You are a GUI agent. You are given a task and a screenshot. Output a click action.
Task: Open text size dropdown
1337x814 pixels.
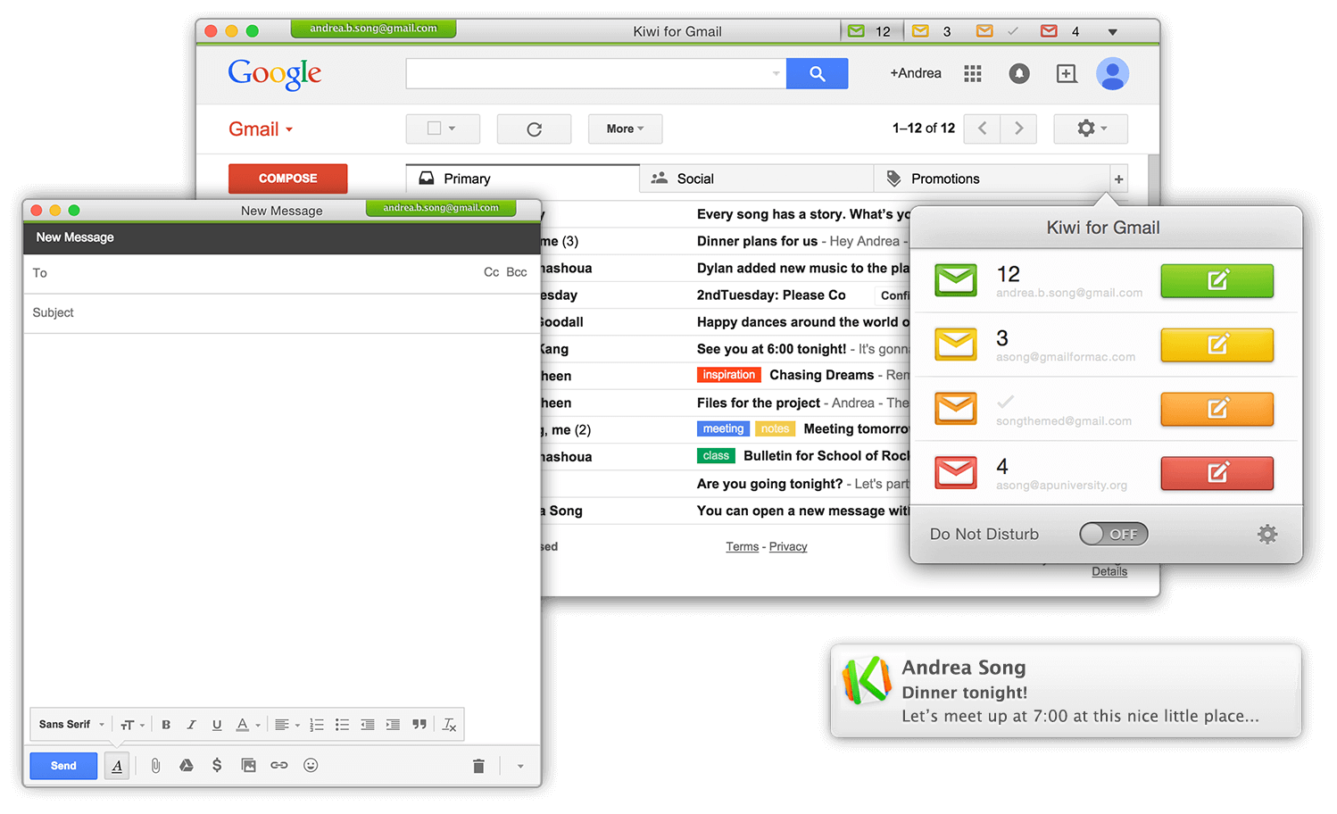pyautogui.click(x=132, y=725)
